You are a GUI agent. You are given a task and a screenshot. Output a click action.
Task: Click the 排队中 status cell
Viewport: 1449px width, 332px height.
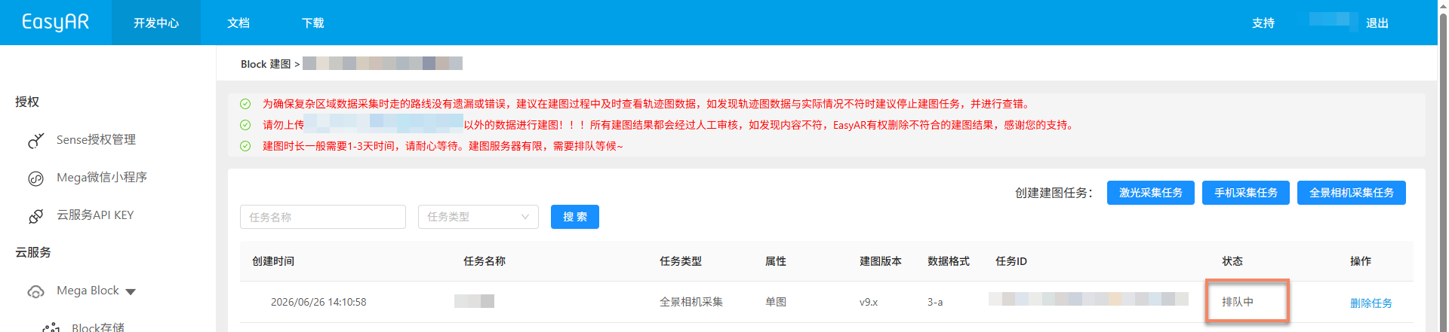coord(1238,302)
